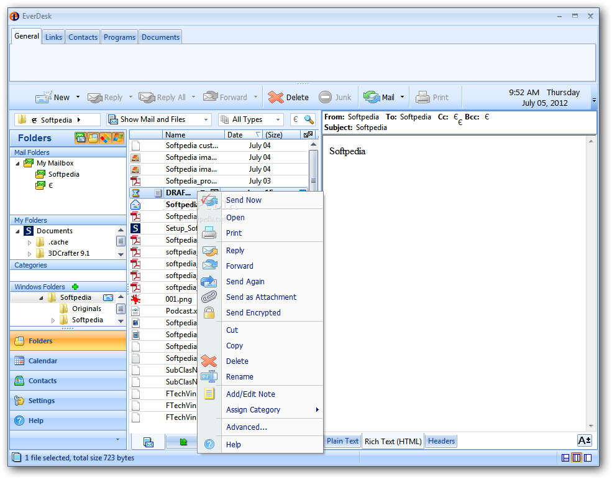612x479 pixels.
Task: Open the Programs tab
Action: [119, 37]
